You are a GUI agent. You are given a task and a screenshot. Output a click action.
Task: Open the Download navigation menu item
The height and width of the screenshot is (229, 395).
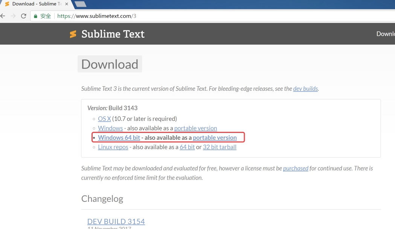pyautogui.click(x=386, y=34)
